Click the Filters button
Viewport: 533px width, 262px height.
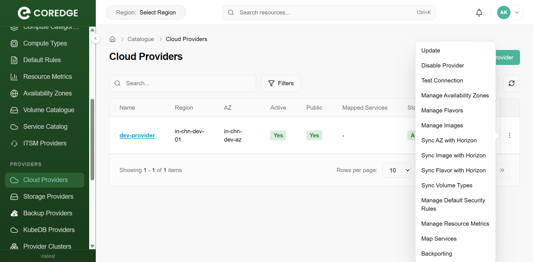(x=281, y=83)
